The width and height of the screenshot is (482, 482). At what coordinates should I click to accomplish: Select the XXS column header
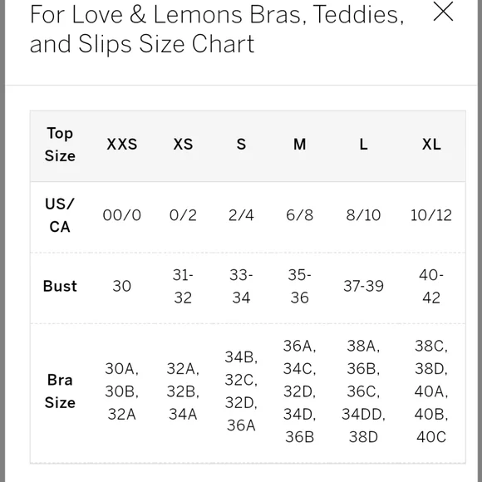coord(121,145)
